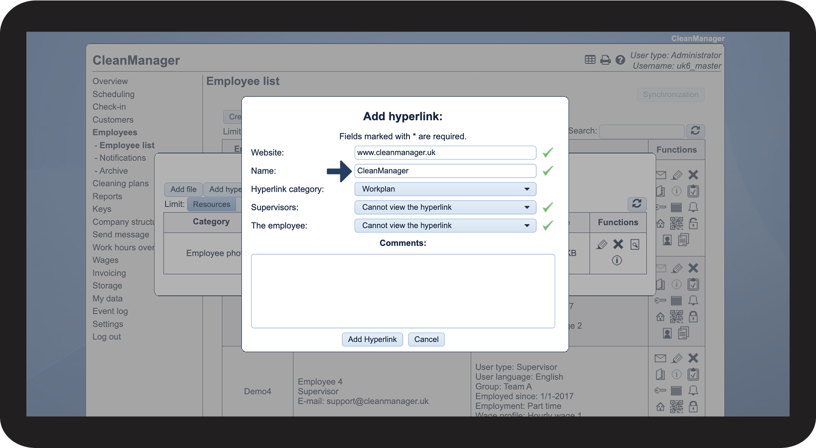Open Keys in the sidebar
The width and height of the screenshot is (816, 448).
102,209
